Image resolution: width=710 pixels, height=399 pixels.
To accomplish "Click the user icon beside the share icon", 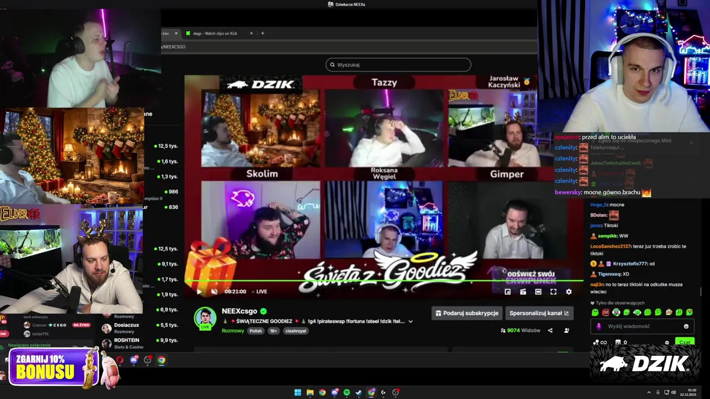I will 566,330.
